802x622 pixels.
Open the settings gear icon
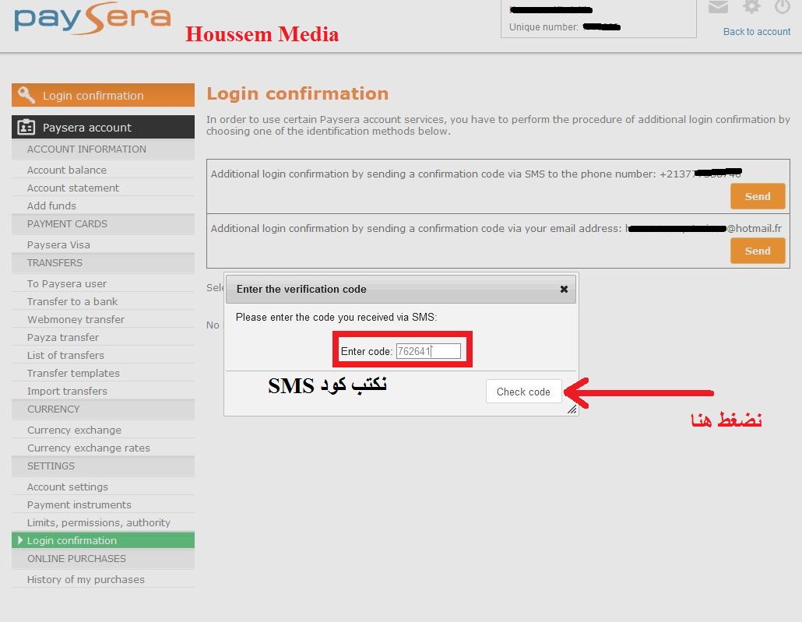pyautogui.click(x=751, y=7)
